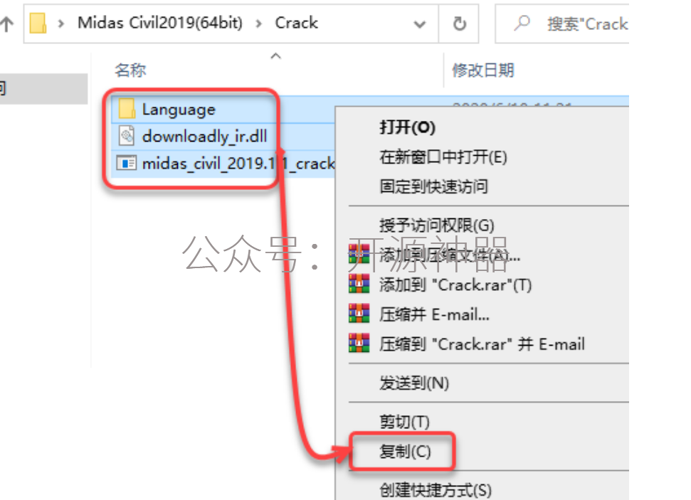
Task: Sort by the 修改日期 column header
Action: pyautogui.click(x=483, y=70)
